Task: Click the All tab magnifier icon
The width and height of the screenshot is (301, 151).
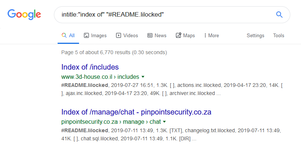Action: (x=64, y=36)
